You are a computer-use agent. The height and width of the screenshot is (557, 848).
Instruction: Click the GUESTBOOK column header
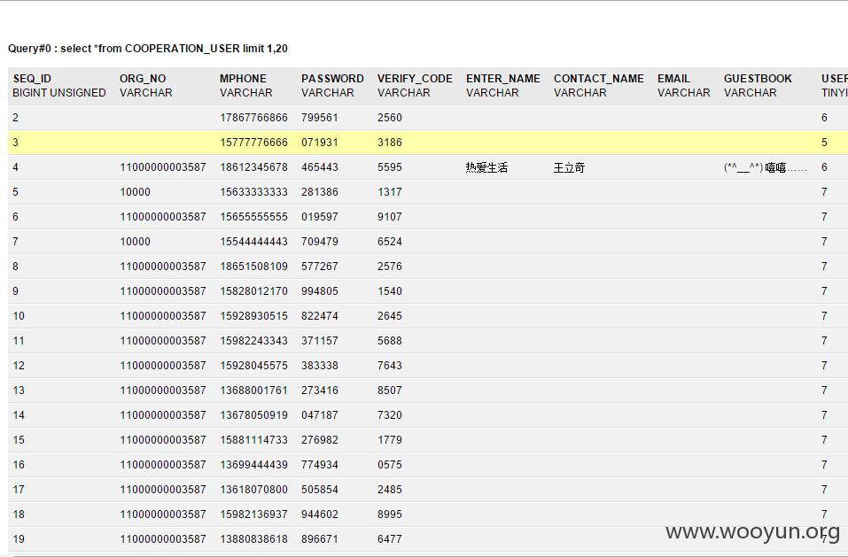pos(758,78)
